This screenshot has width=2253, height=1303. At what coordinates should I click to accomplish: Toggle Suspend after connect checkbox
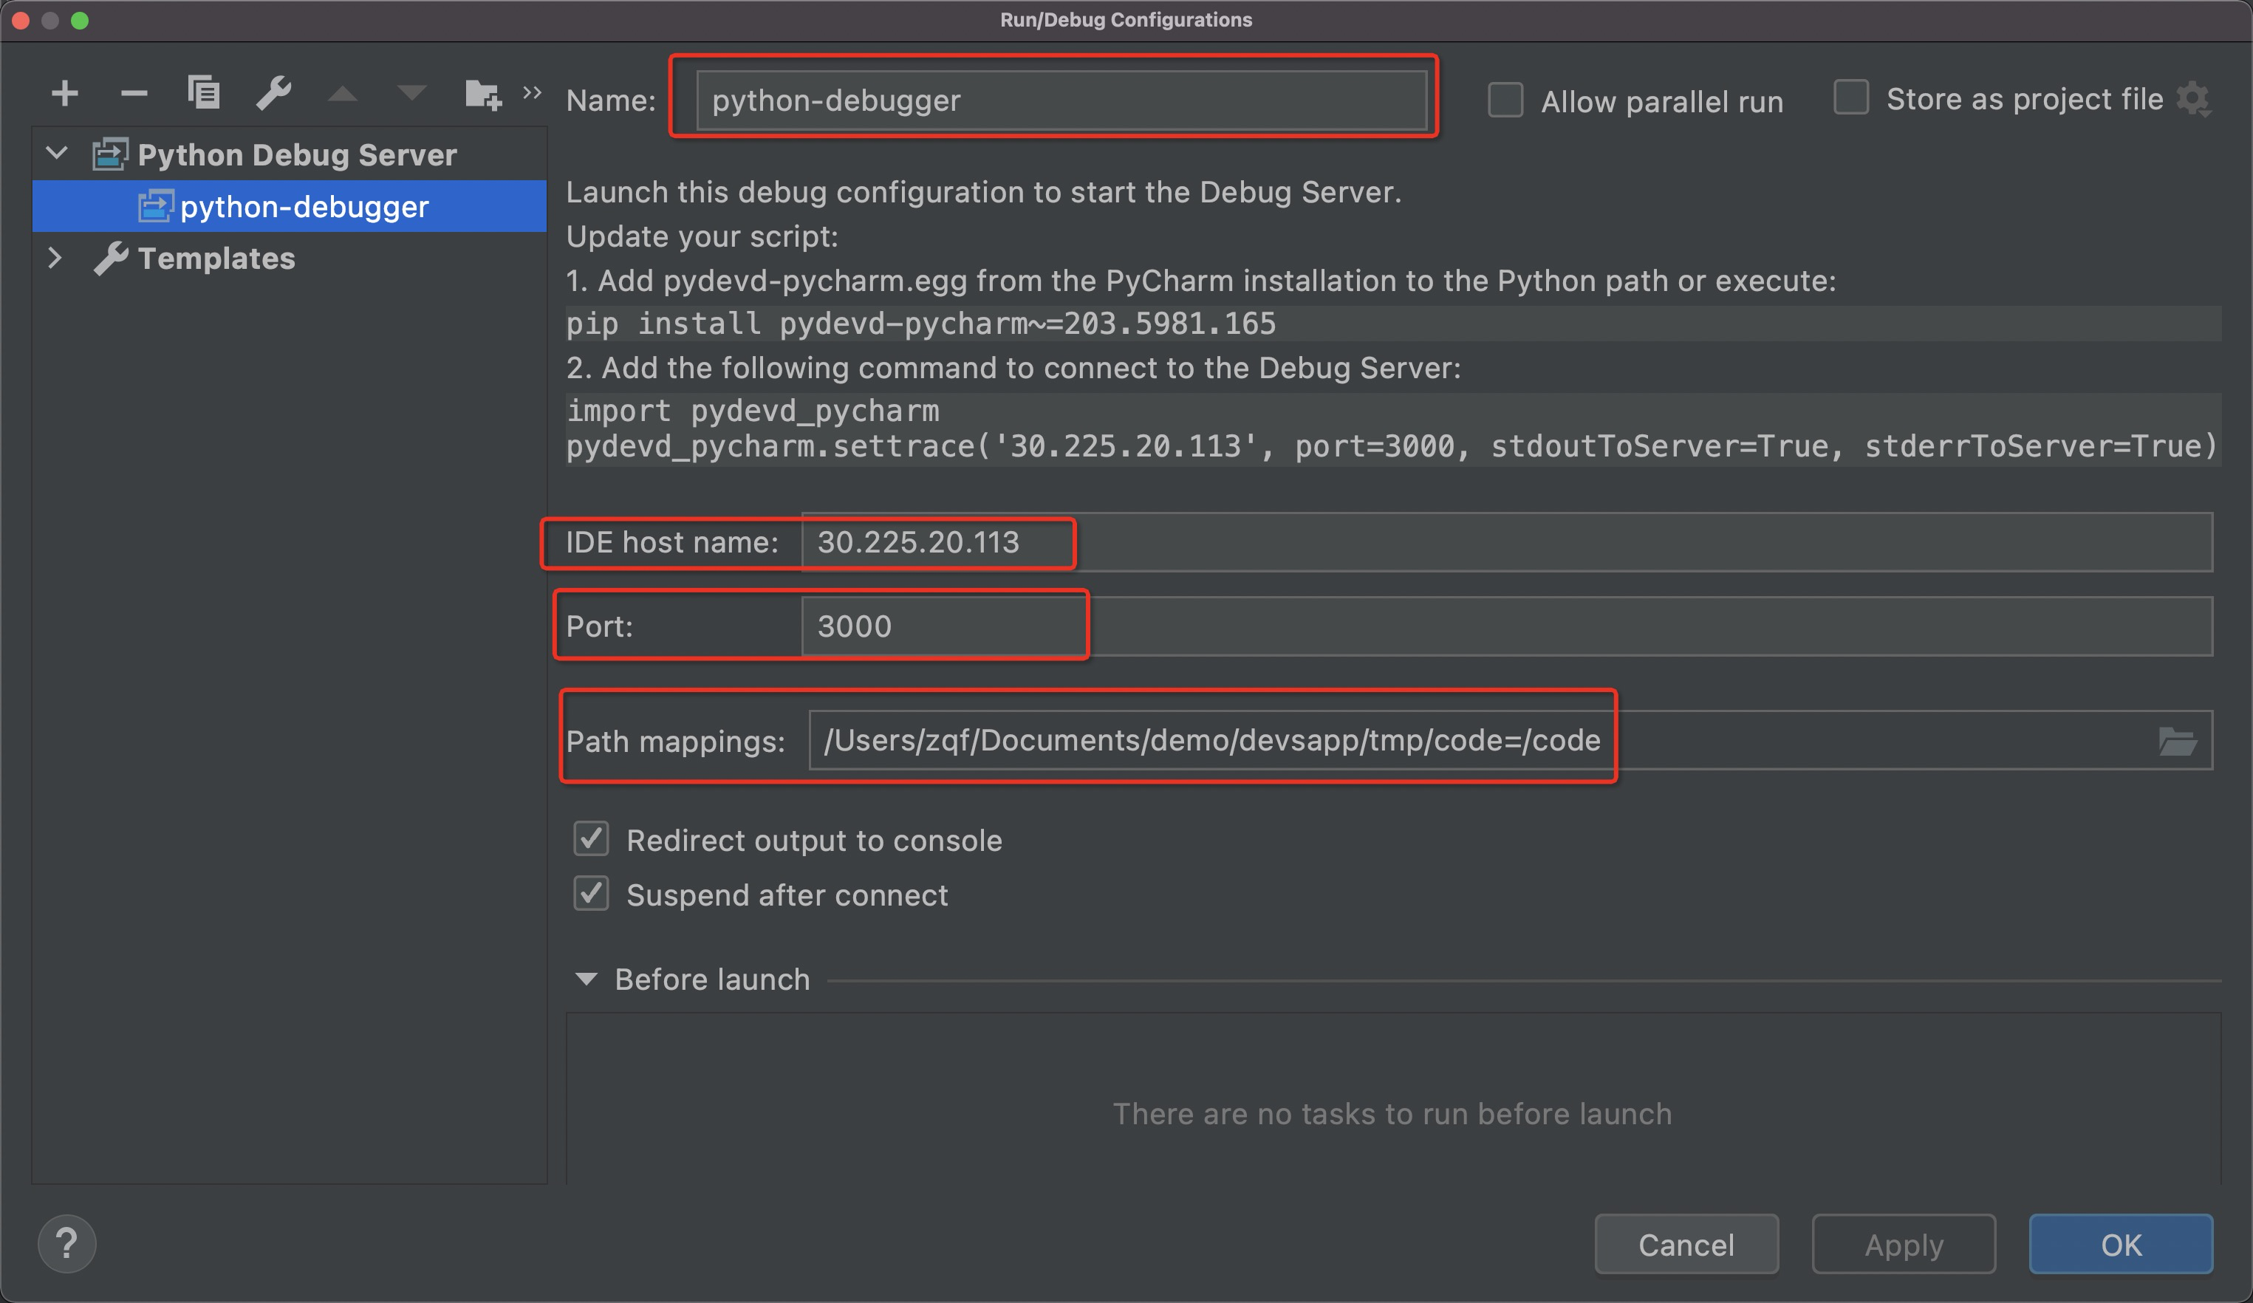click(591, 893)
